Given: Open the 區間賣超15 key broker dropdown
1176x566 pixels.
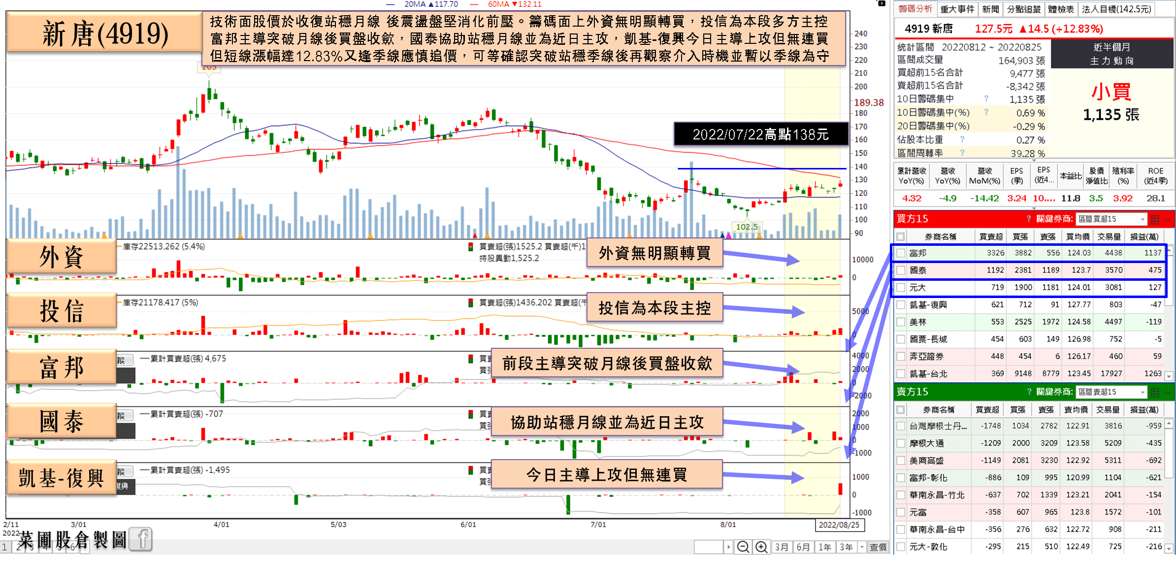Looking at the screenshot, I should tap(1112, 392).
